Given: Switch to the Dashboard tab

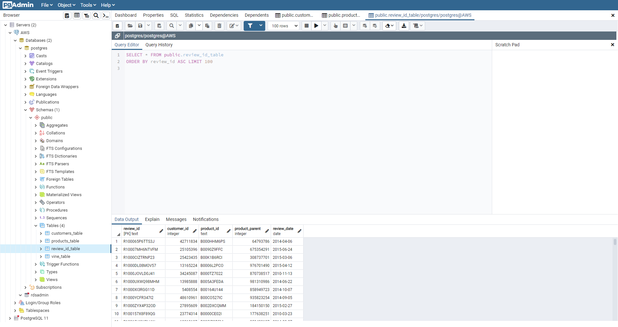Looking at the screenshot, I should 126,15.
